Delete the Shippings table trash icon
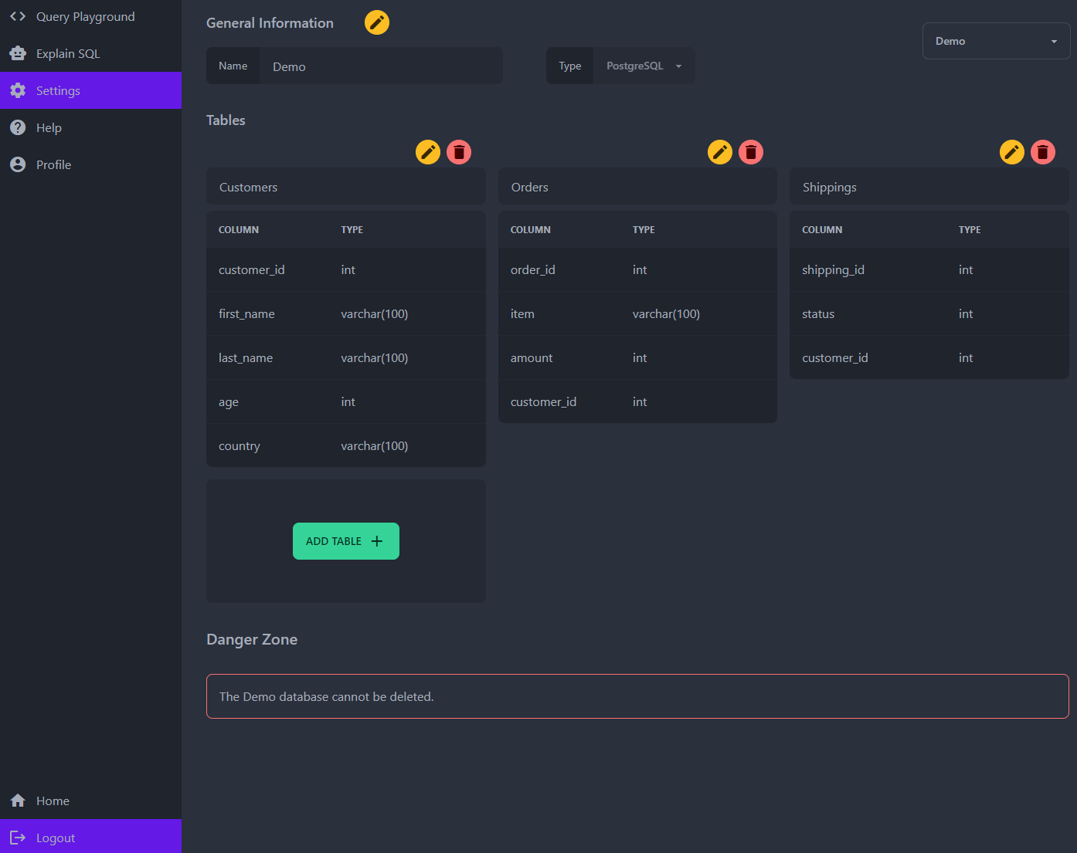Screen dimensions: 1077x853 1043,152
